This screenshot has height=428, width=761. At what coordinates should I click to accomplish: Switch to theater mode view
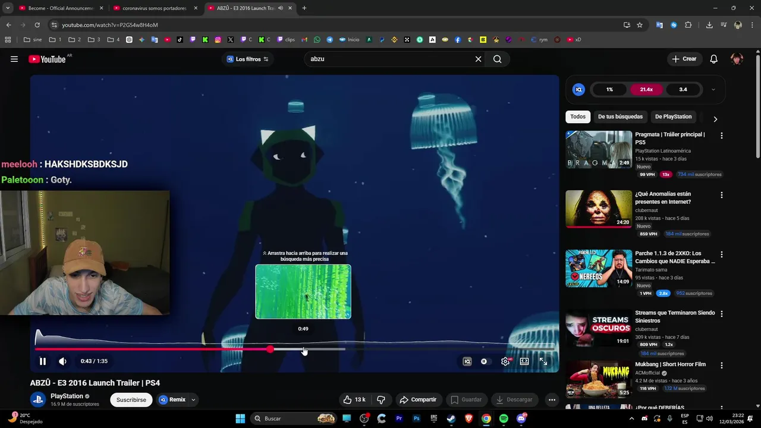point(524,361)
